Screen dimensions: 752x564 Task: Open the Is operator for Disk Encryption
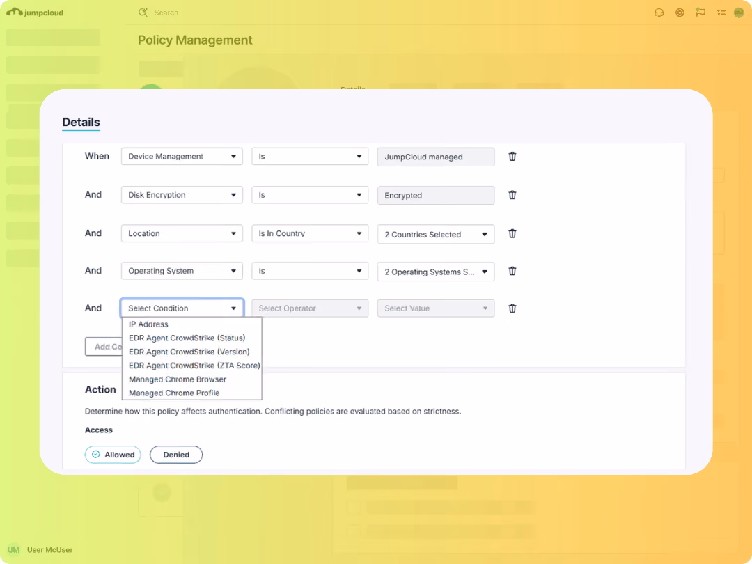click(x=310, y=195)
